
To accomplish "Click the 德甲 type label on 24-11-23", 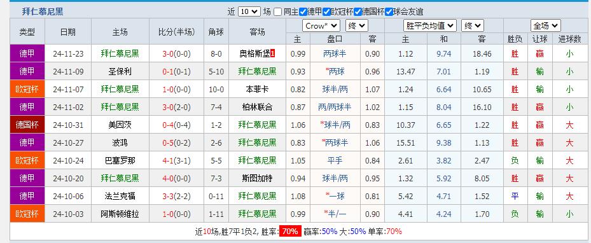I will tap(27, 54).
